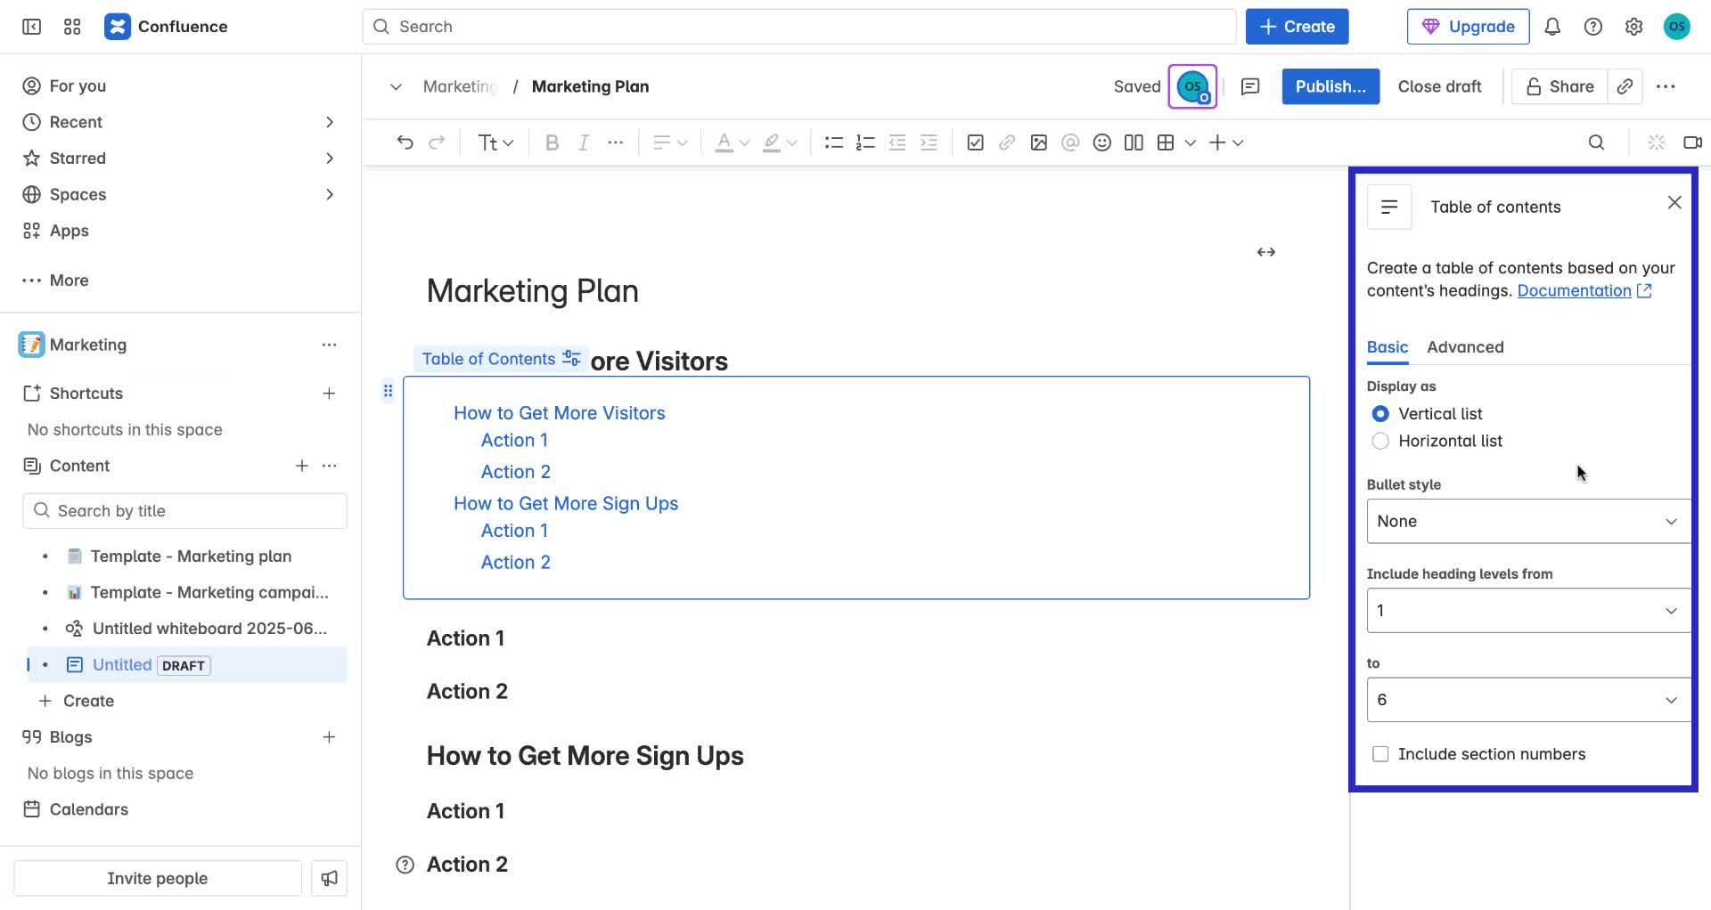Select the Vertical list radio button

pyautogui.click(x=1380, y=413)
